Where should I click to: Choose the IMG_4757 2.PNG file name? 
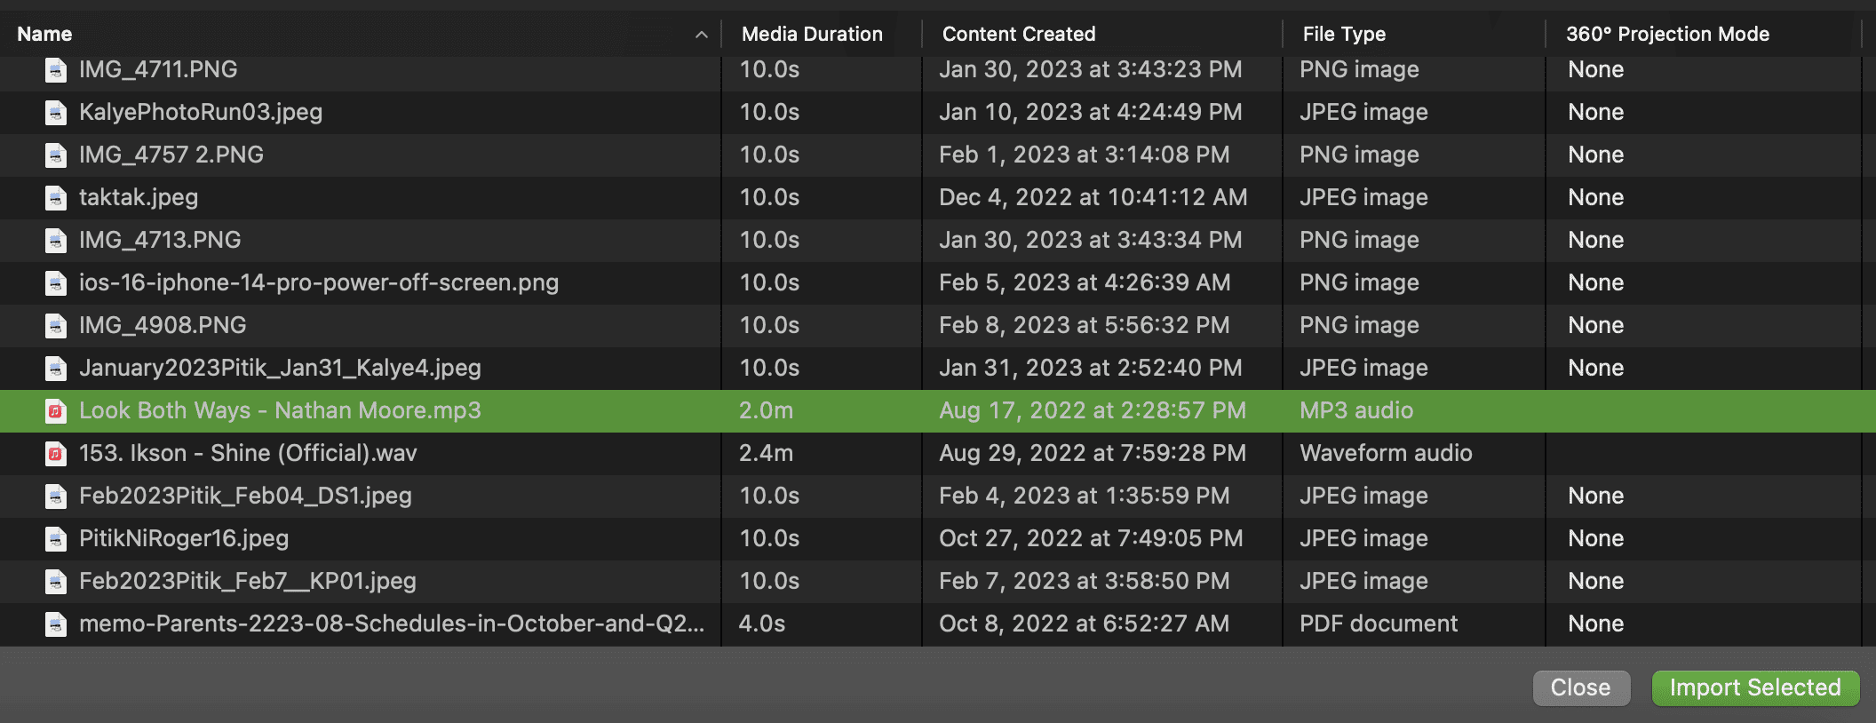[171, 155]
